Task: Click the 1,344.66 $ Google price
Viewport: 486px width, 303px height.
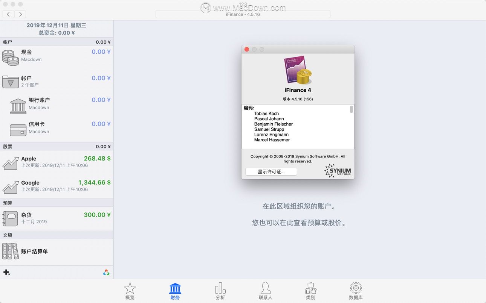Action: [x=95, y=183]
